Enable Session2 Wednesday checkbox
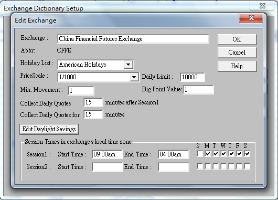 [x=223, y=166]
